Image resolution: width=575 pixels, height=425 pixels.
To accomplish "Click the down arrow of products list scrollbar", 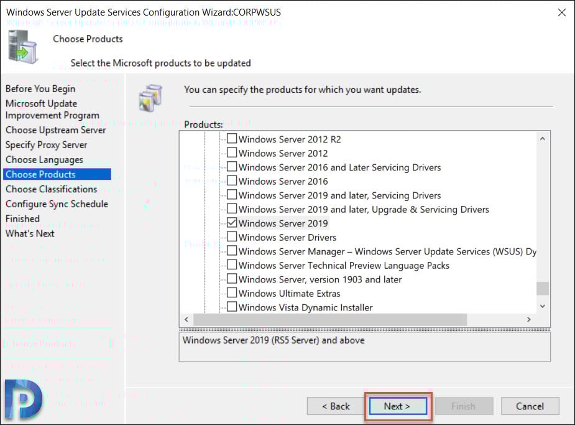I will pos(543,306).
